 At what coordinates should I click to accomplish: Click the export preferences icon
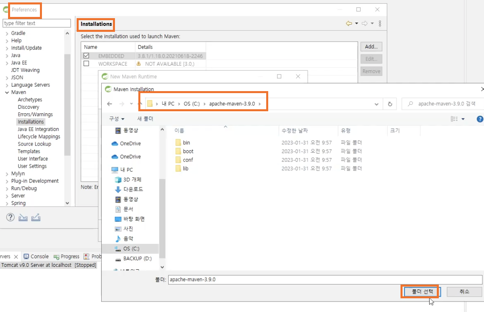36,218
